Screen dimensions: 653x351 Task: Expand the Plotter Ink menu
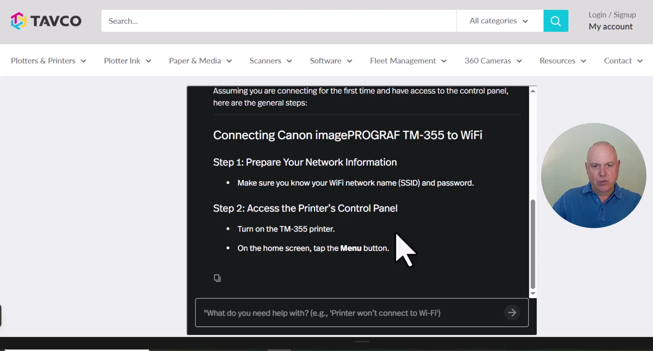pyautogui.click(x=127, y=61)
